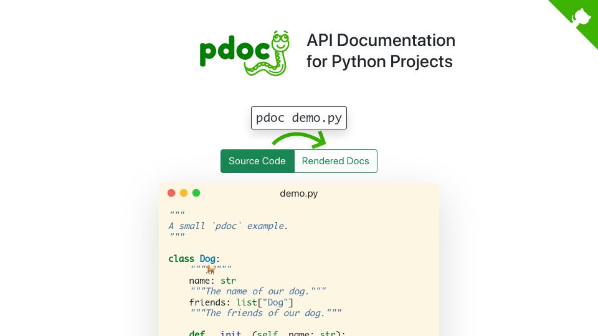Click the 'demo.py' window title text

click(298, 194)
